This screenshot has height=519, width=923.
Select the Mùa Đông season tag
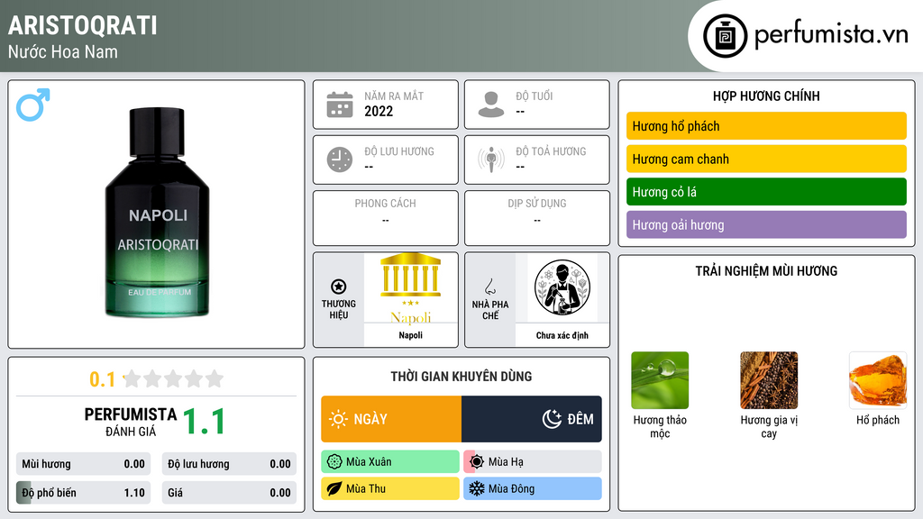click(533, 488)
